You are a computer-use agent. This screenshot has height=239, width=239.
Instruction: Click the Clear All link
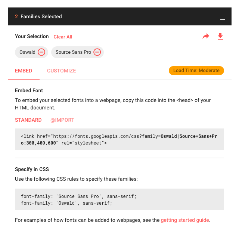(x=63, y=37)
